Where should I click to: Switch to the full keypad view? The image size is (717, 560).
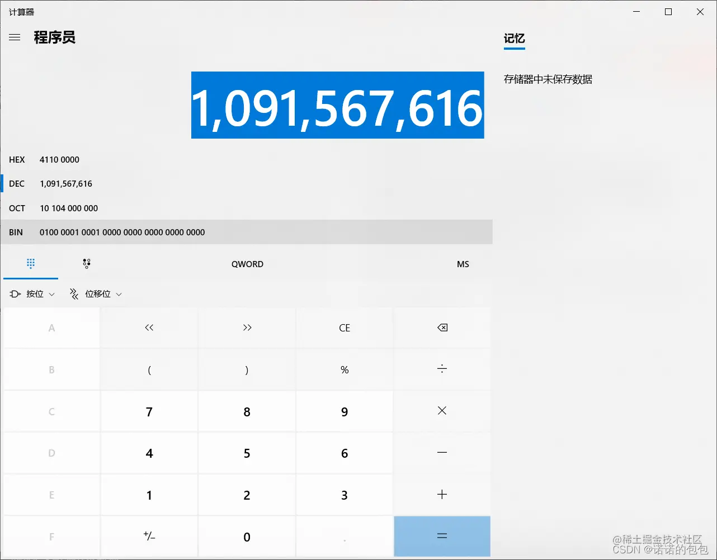coord(31,264)
